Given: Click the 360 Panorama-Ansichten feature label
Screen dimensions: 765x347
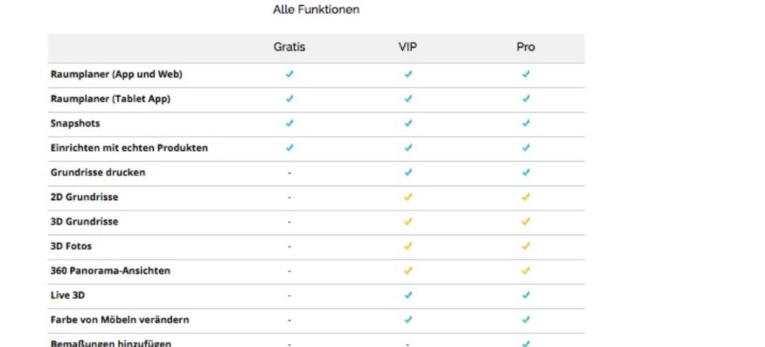Looking at the screenshot, I should click(x=111, y=270).
